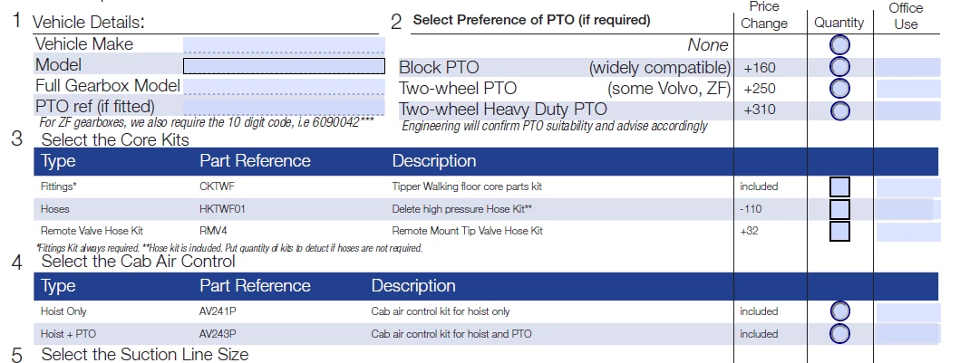Click the Vehicle Make input field
Image resolution: width=960 pixels, height=363 pixels.
(284, 45)
